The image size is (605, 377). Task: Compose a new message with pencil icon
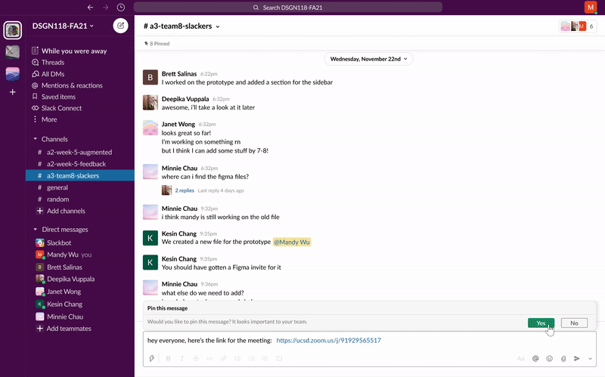pyautogui.click(x=121, y=26)
